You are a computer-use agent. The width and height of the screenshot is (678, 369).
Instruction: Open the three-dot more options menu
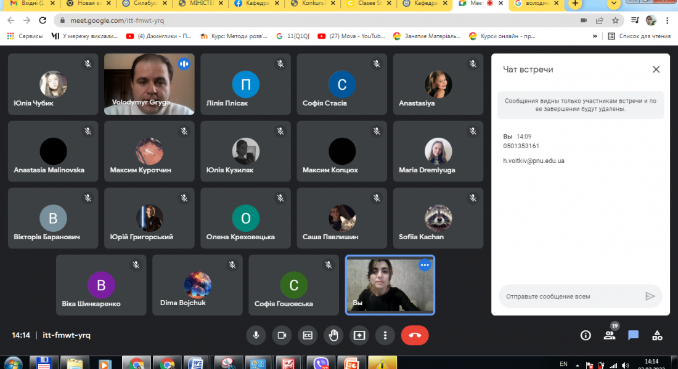click(385, 335)
